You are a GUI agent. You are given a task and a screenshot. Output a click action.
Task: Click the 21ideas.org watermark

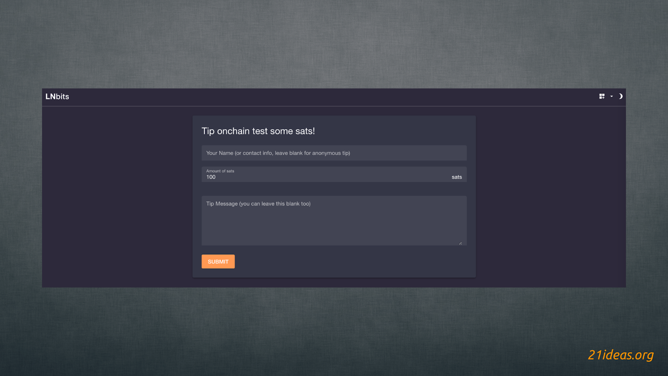(x=620, y=355)
